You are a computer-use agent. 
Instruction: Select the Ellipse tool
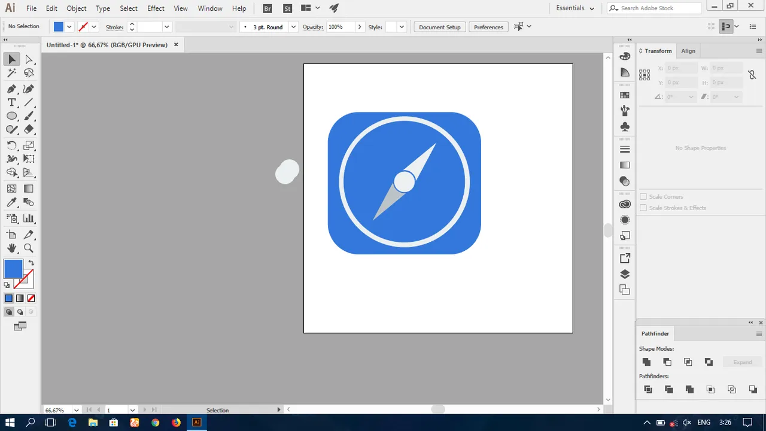click(12, 116)
